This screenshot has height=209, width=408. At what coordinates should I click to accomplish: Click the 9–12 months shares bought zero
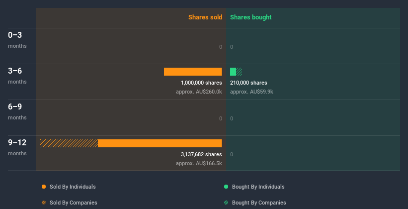coord(232,155)
